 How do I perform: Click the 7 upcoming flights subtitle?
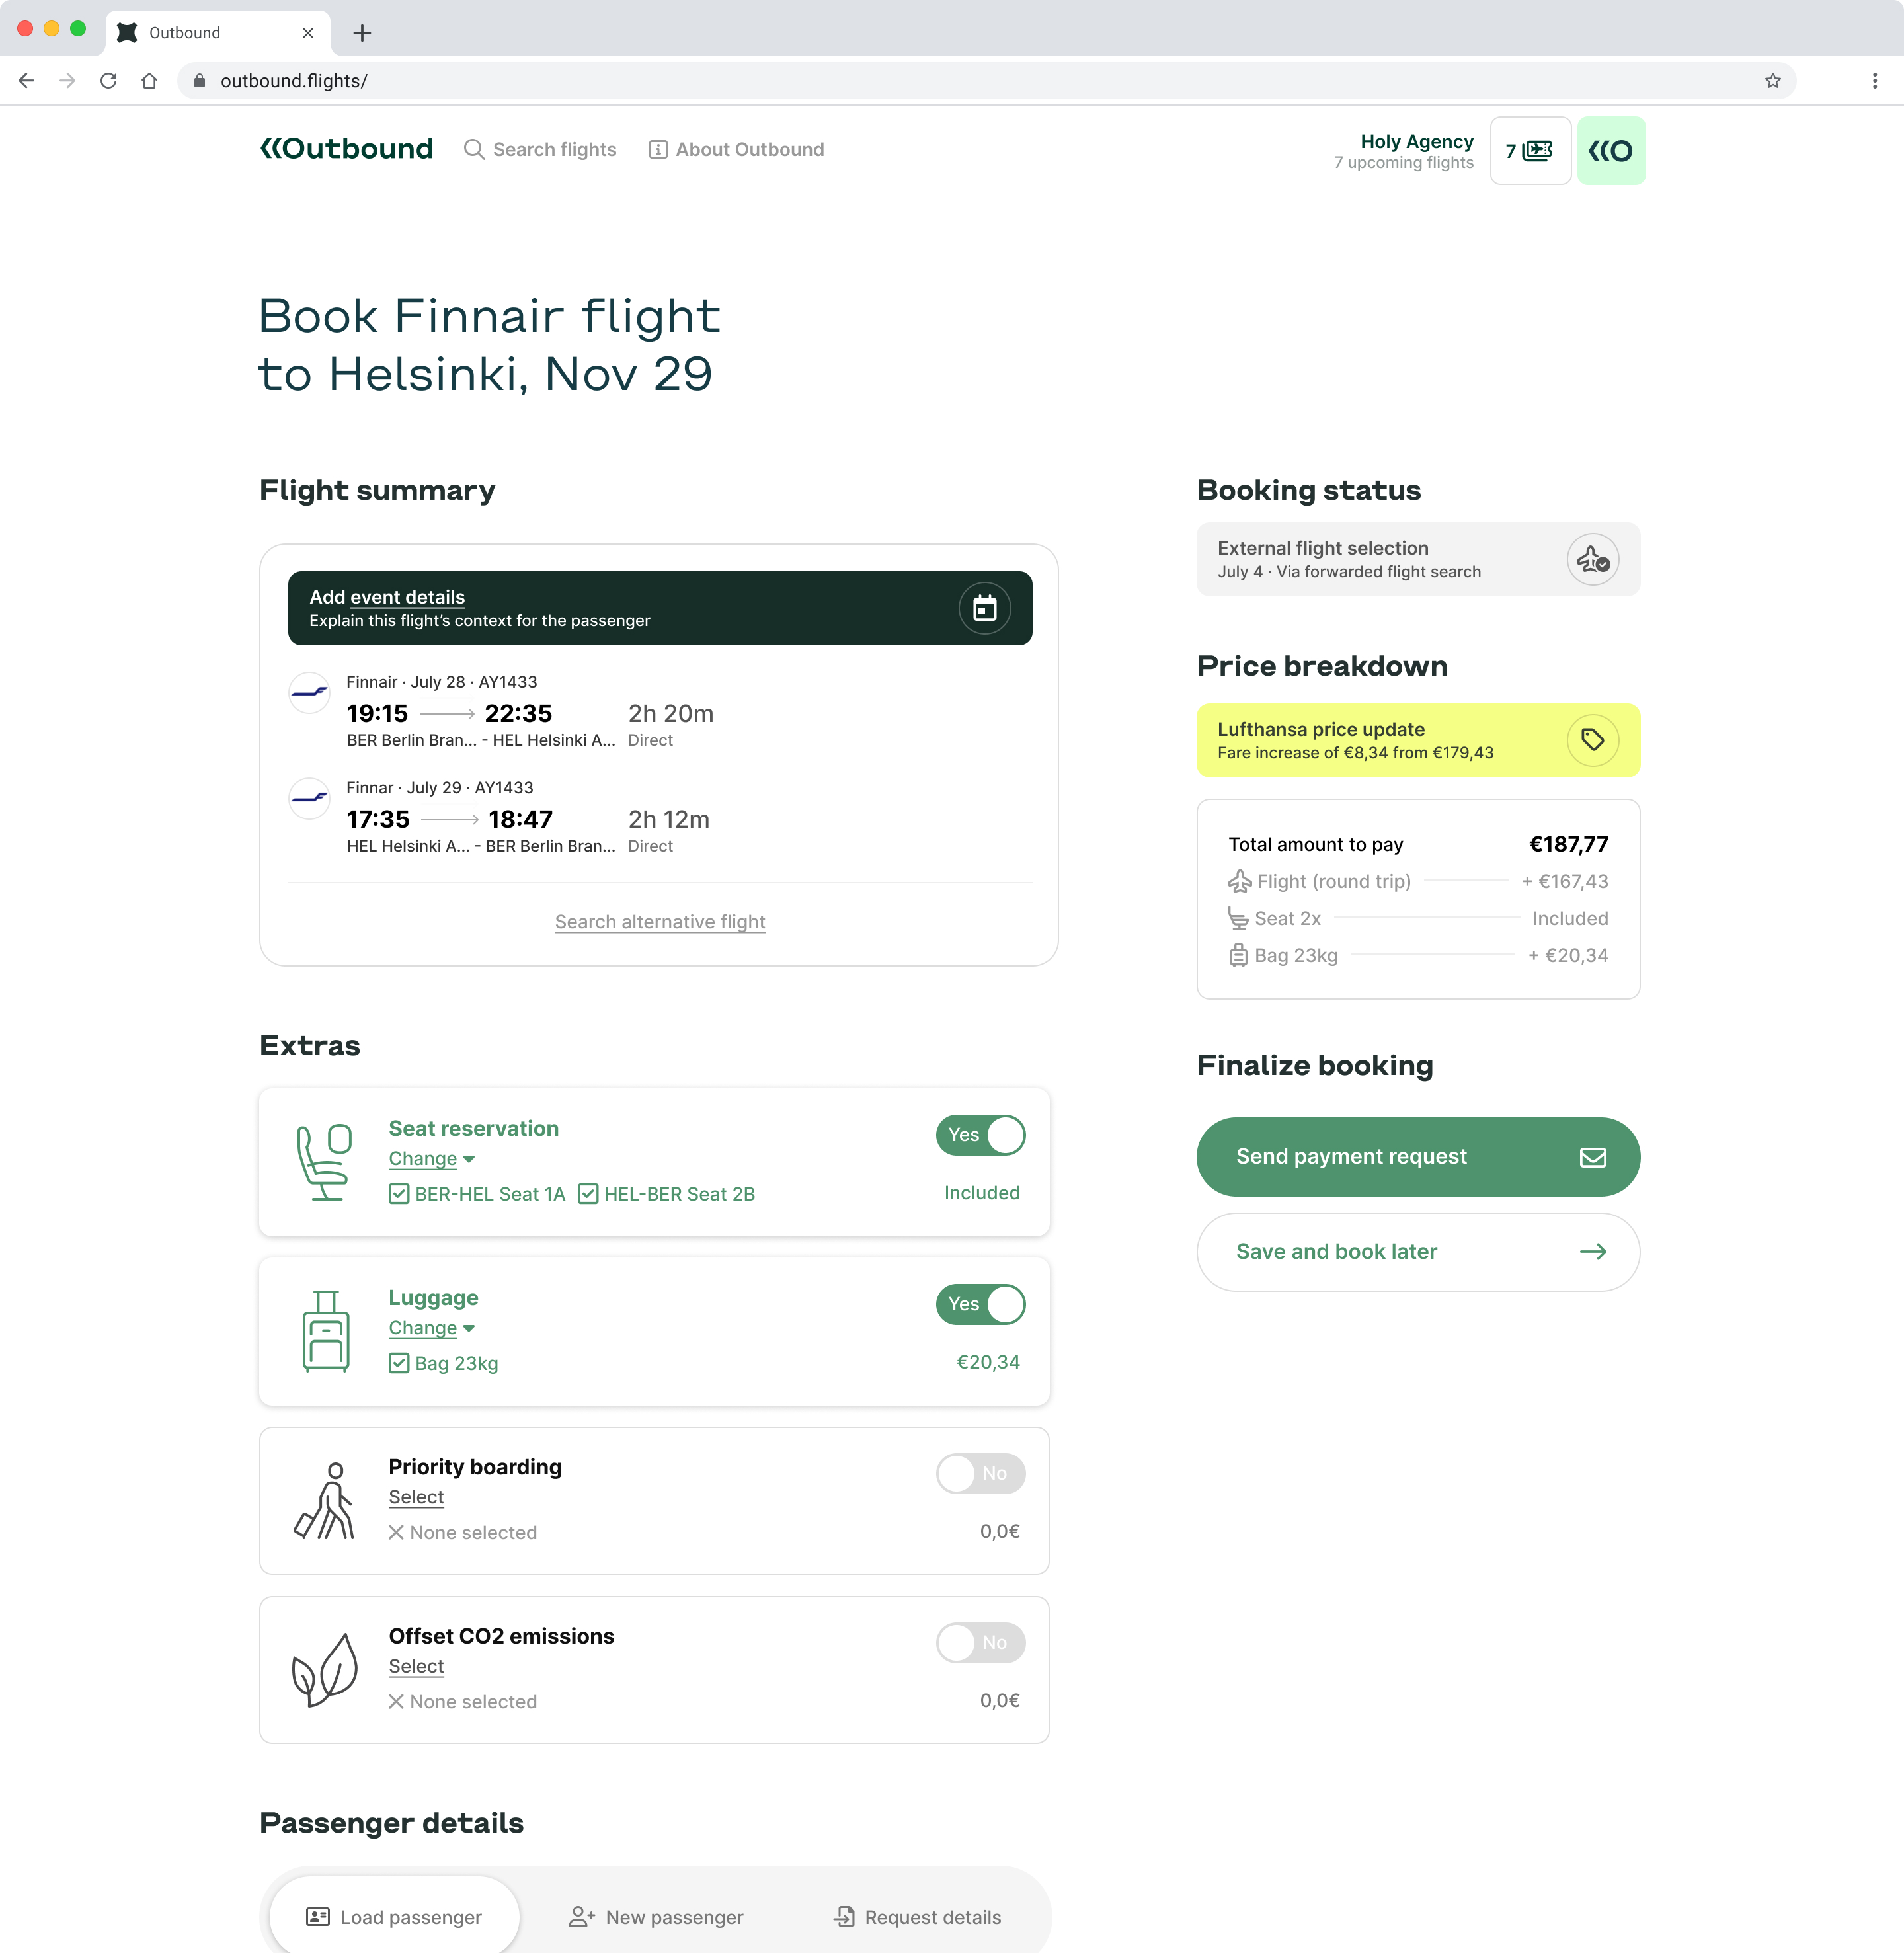[1403, 163]
